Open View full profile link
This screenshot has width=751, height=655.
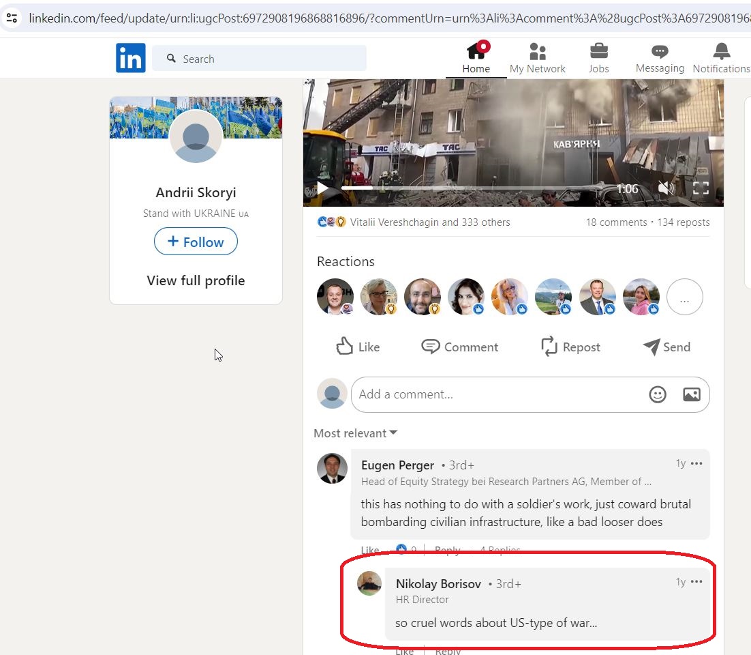click(196, 280)
